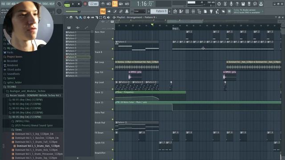The height and width of the screenshot is (160, 285).
Task: Collapse the TECHNO folder
Action: pyautogui.click(x=33, y=87)
